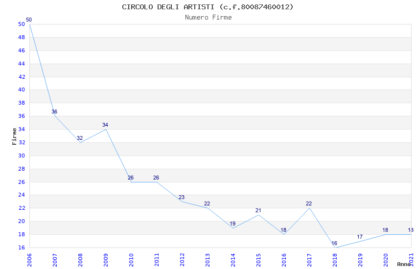Click the data point label 19 for 2014
The image size is (416, 269).
232,224
